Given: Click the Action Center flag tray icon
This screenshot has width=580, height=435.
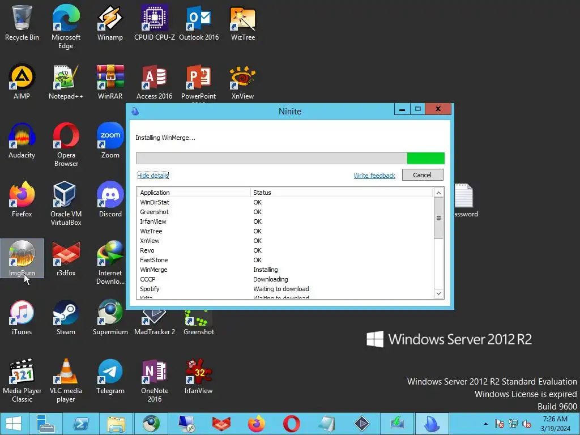Looking at the screenshot, I should (x=500, y=424).
